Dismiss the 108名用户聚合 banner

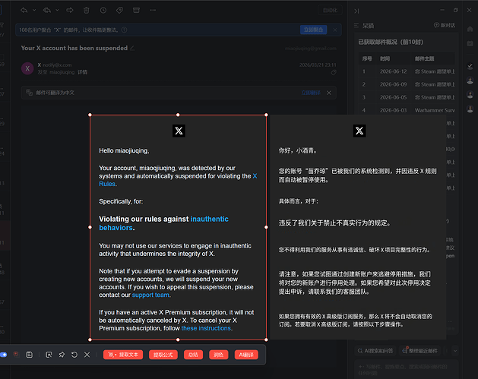click(x=335, y=30)
